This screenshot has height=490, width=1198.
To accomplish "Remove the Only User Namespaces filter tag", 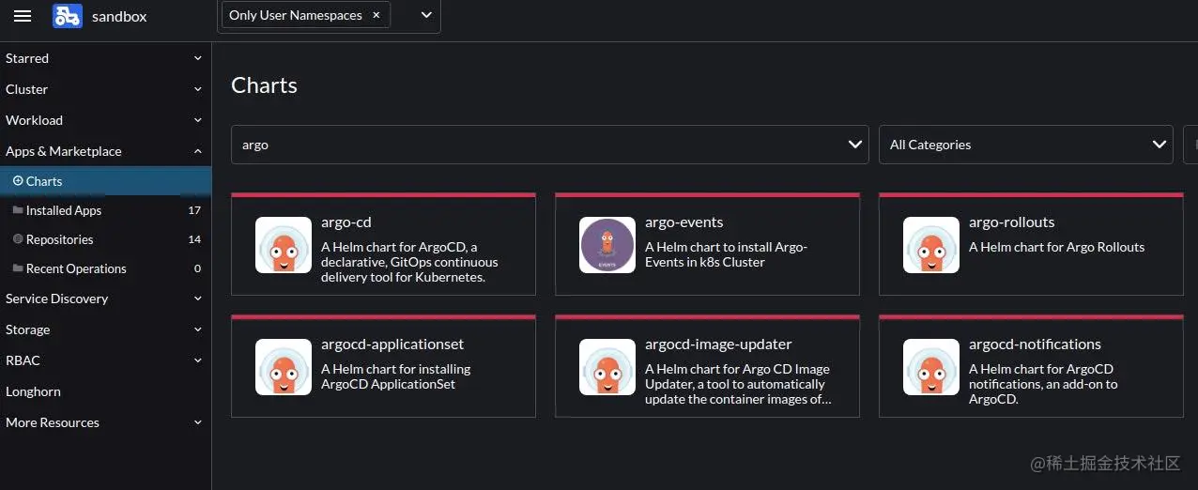I will click(376, 15).
